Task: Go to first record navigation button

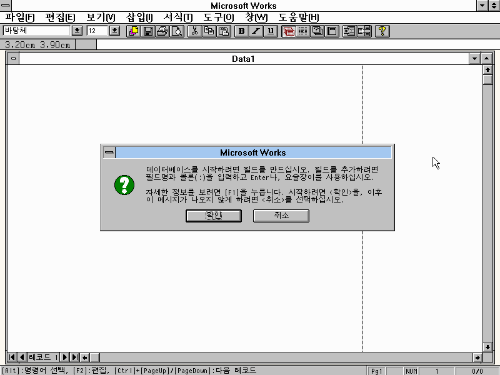Action: click(12, 357)
